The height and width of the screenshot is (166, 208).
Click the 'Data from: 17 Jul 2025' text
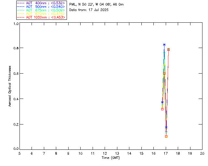click(x=89, y=10)
